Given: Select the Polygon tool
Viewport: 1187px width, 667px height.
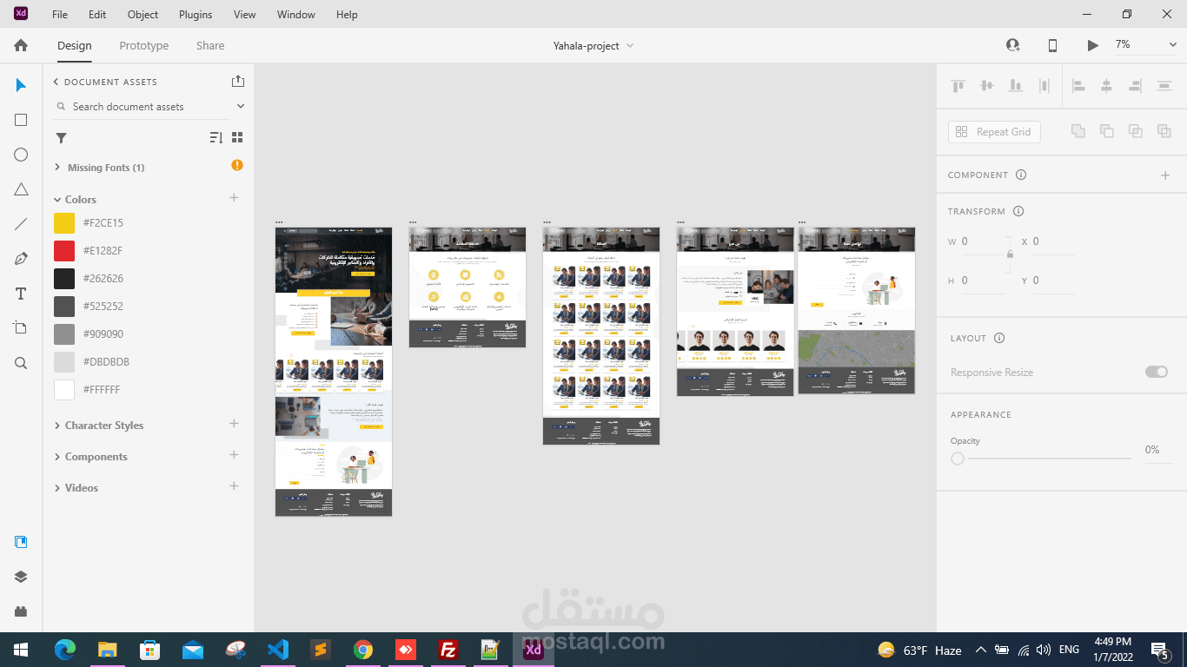Looking at the screenshot, I should [21, 189].
